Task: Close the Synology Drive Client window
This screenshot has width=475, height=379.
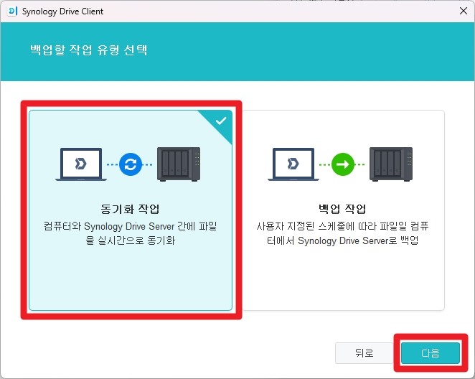Action: click(464, 11)
